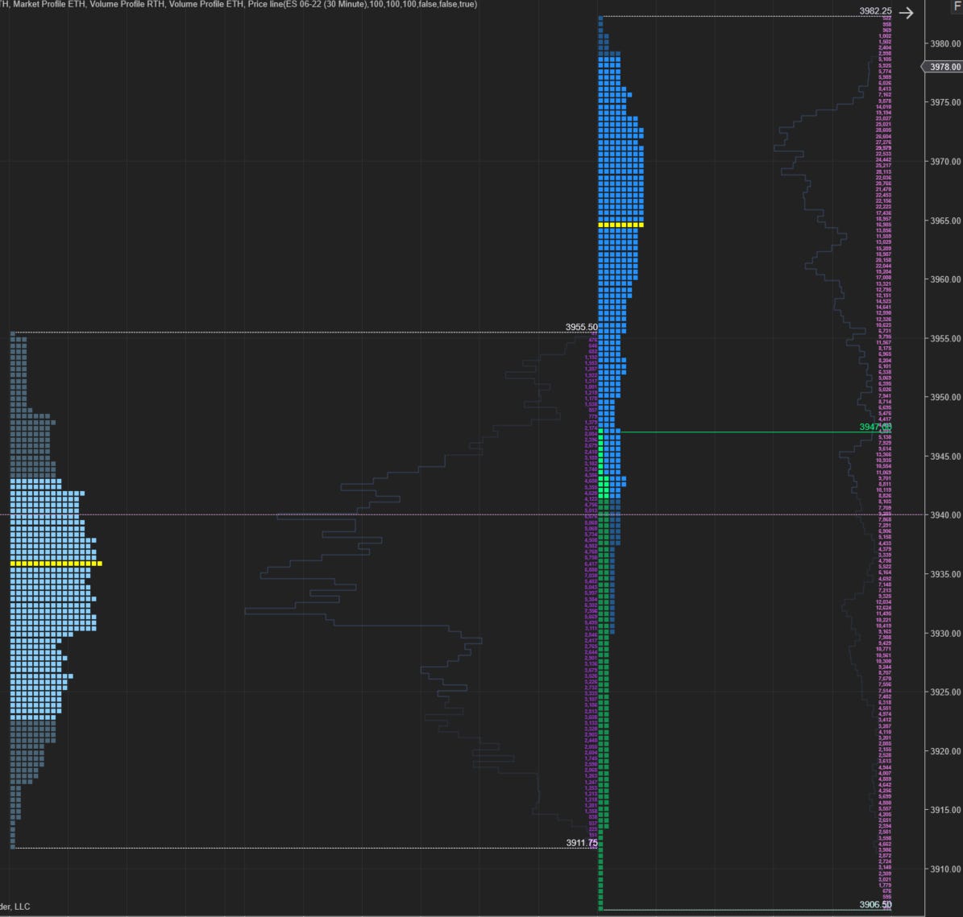Click the 3910.00 price axis label

tap(945, 869)
